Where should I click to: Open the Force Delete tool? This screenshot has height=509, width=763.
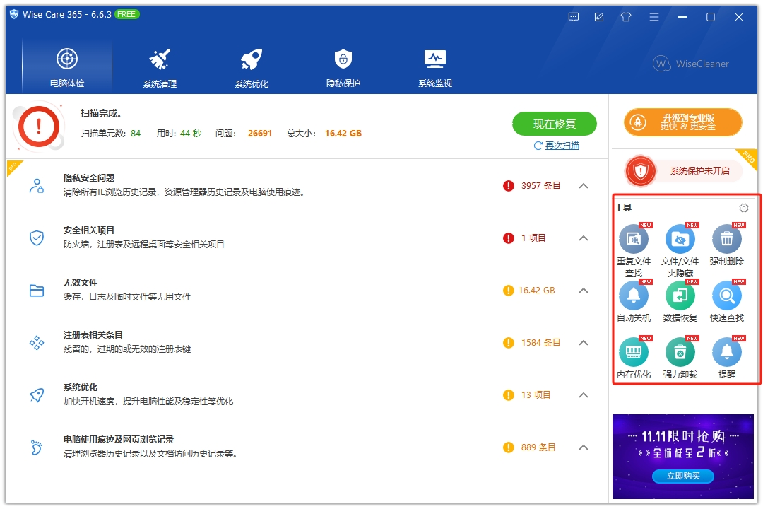(727, 240)
